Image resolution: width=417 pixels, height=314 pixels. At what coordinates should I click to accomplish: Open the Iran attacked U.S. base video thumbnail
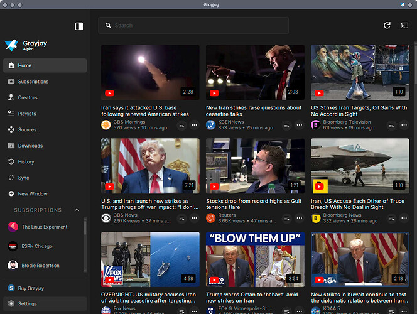150,73
